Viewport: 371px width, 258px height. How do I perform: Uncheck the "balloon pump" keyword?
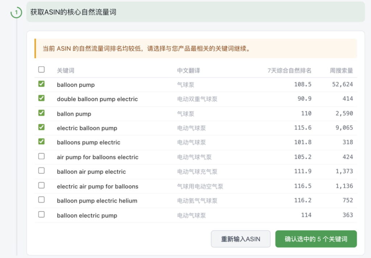tap(41, 84)
